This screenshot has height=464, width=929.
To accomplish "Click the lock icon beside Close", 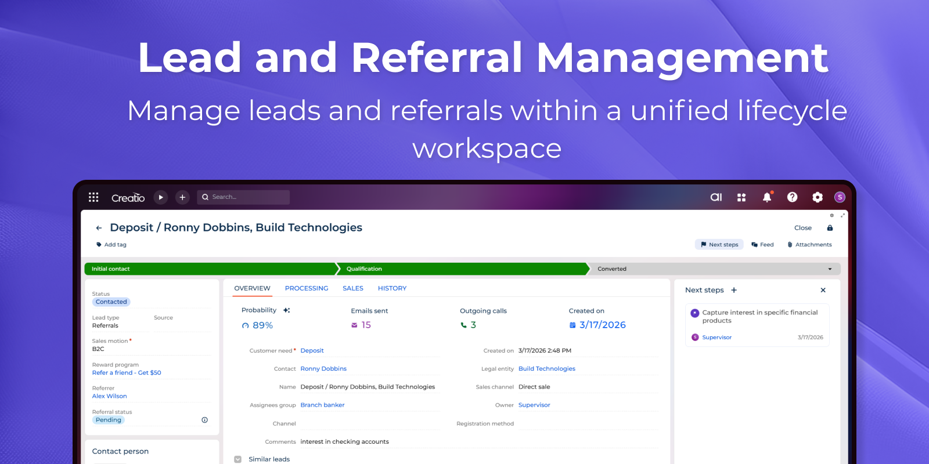I will tap(830, 228).
